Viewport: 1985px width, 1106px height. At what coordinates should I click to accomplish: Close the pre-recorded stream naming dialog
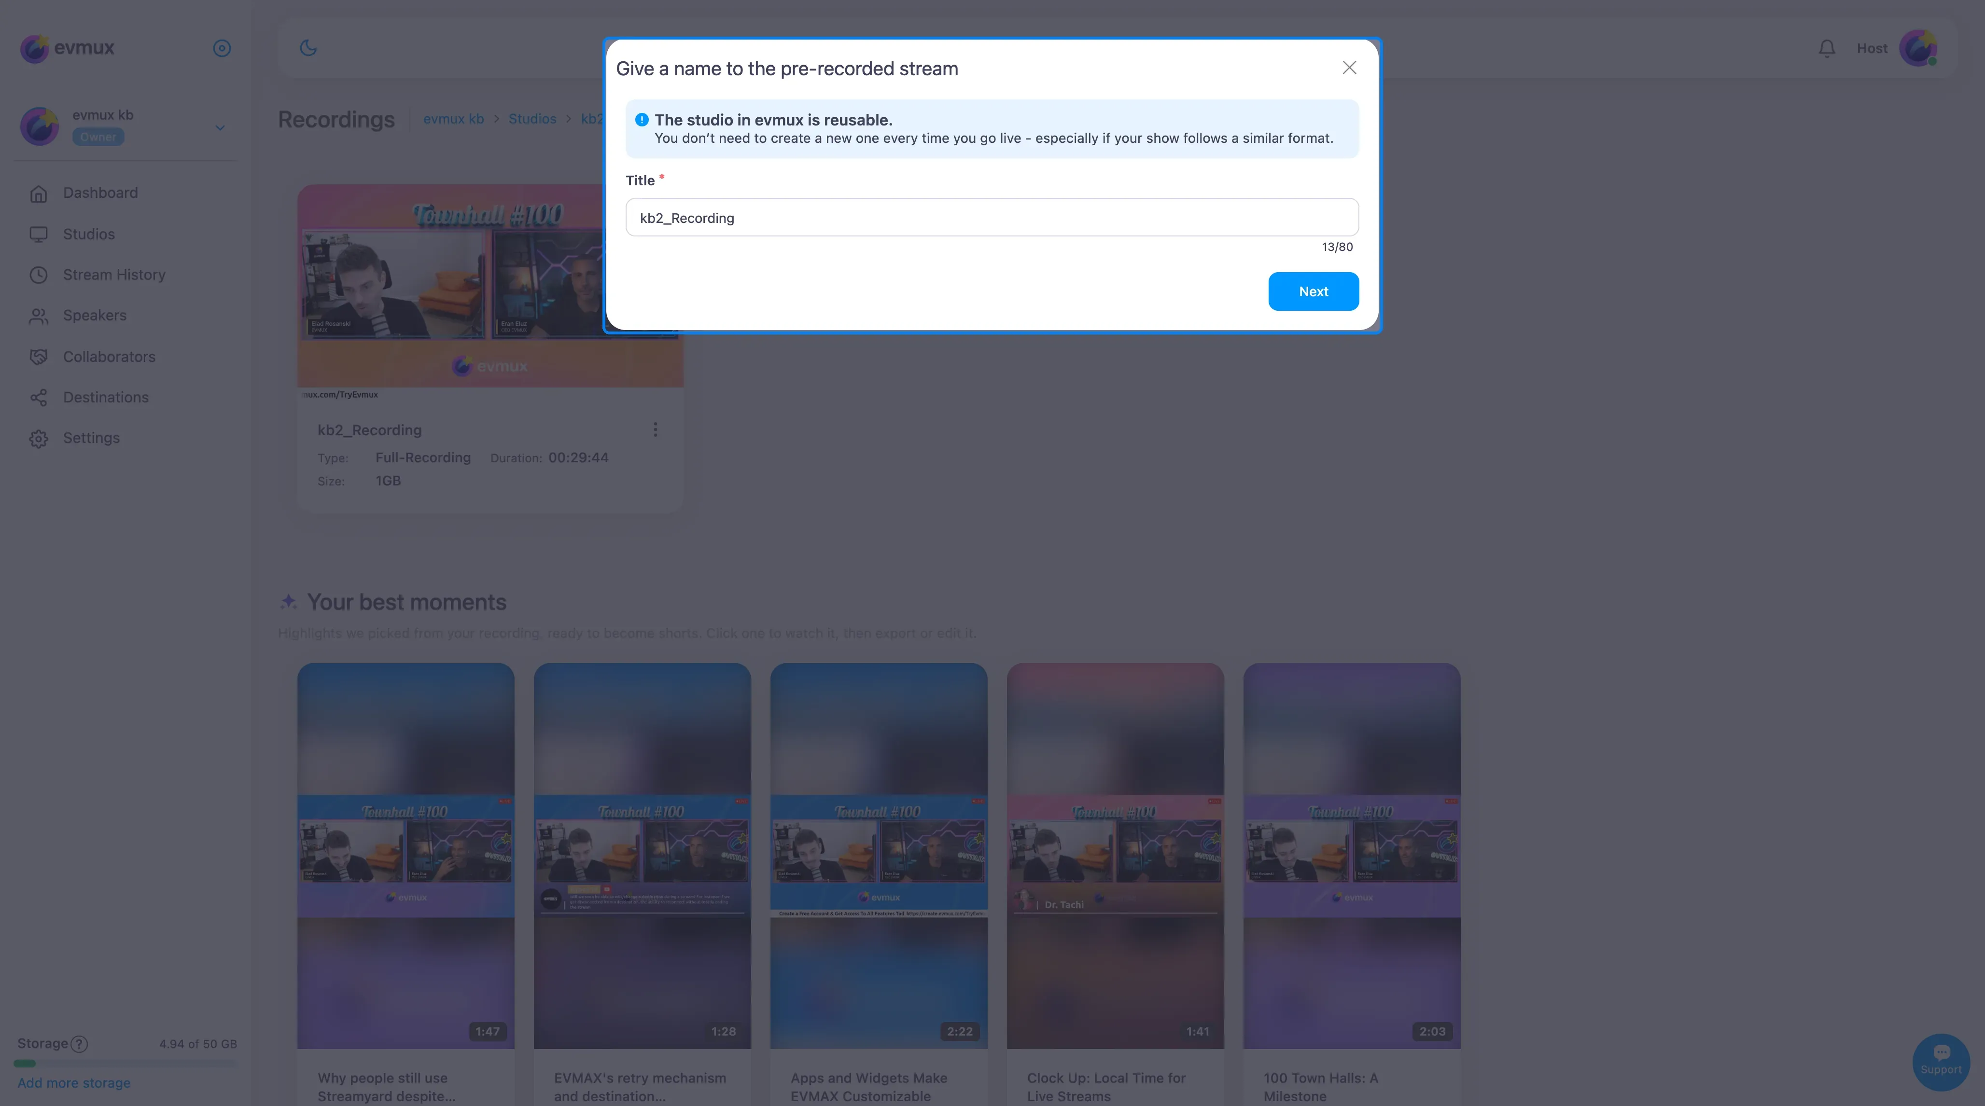click(1348, 68)
